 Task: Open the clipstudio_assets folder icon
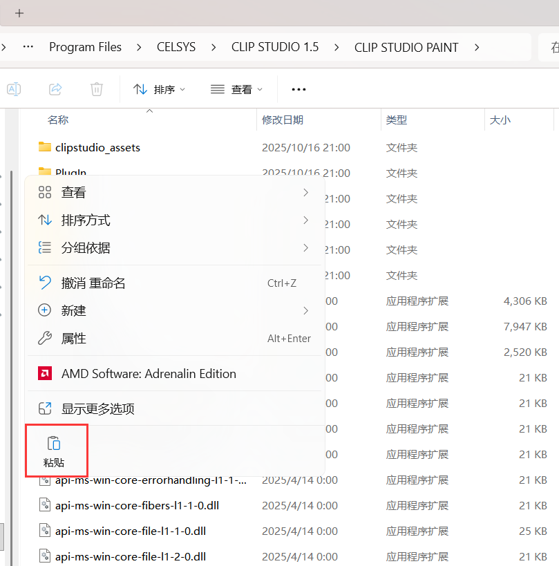tap(44, 147)
